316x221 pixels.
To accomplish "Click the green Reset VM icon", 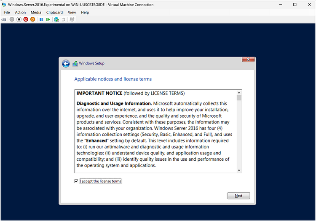I will [48, 19].
